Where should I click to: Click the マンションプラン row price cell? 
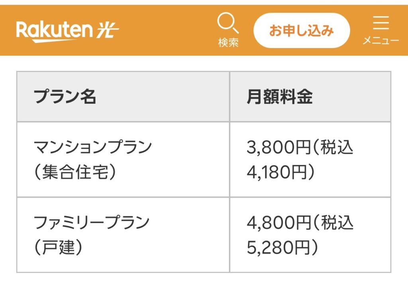(x=310, y=160)
